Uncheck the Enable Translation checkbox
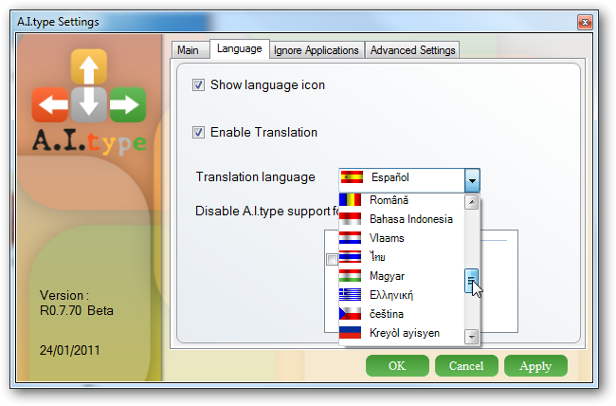 [198, 132]
